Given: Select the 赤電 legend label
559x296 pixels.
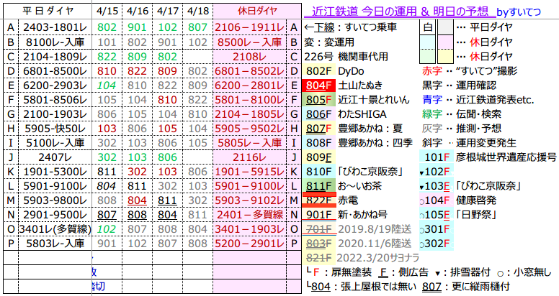Looking at the screenshot, I should (348, 200).
